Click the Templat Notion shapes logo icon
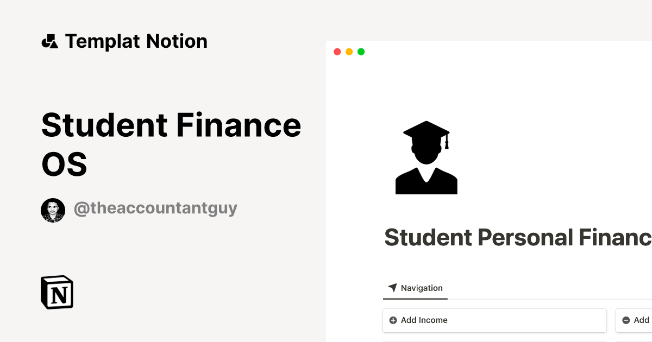The width and height of the screenshot is (652, 342). [x=51, y=41]
